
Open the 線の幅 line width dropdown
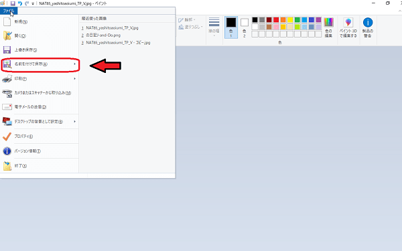pyautogui.click(x=214, y=27)
